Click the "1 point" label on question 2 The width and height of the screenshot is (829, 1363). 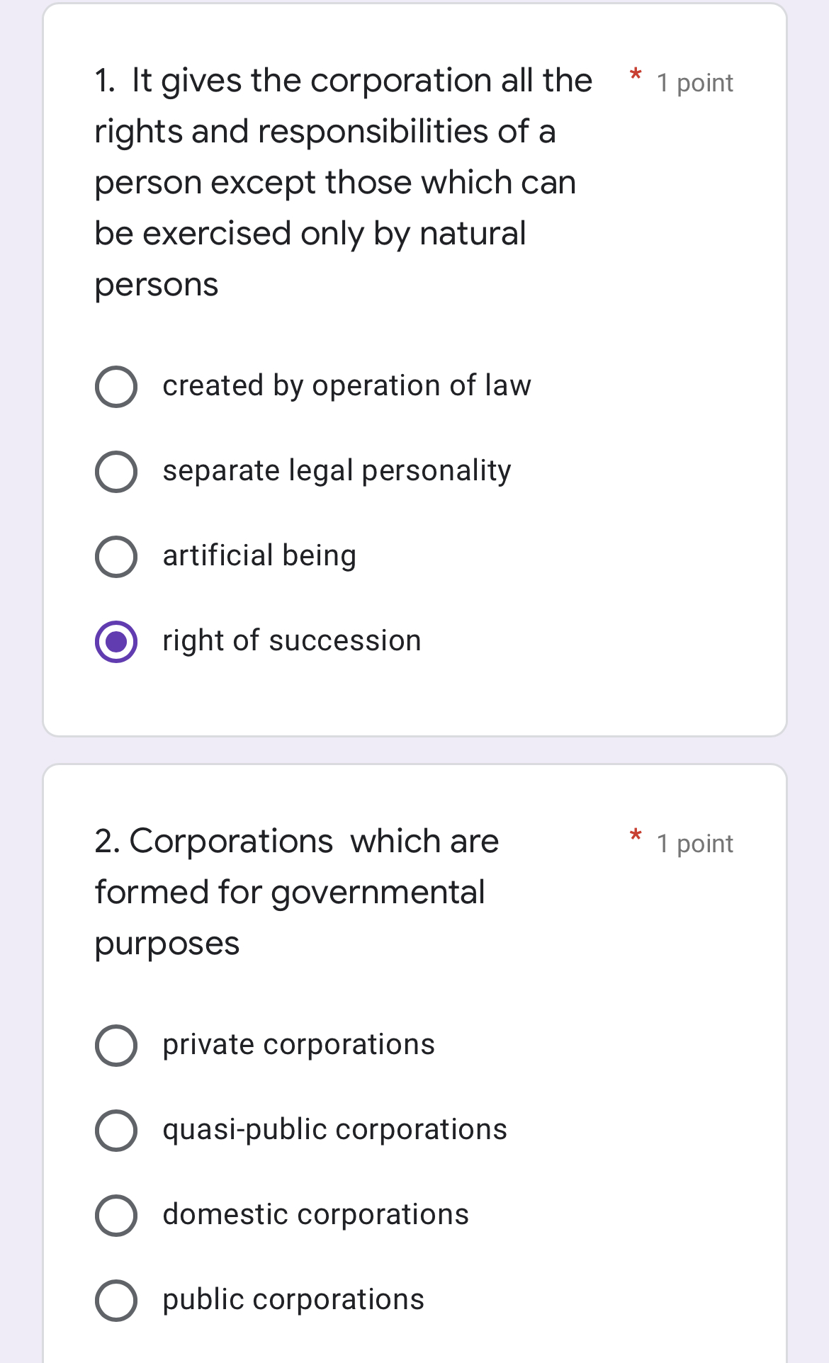[x=694, y=844]
